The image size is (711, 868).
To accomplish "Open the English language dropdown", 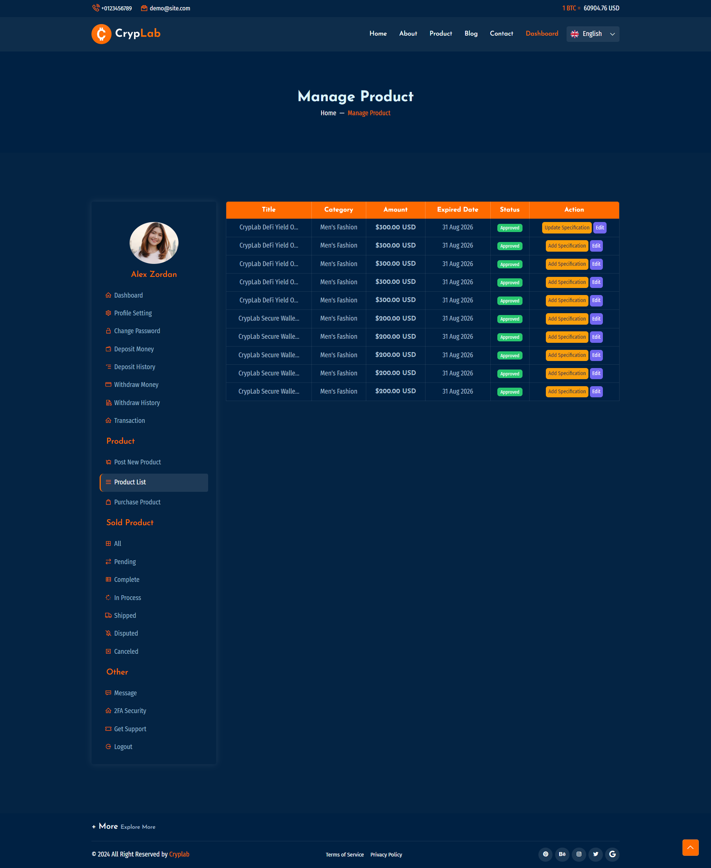I will pos(592,34).
